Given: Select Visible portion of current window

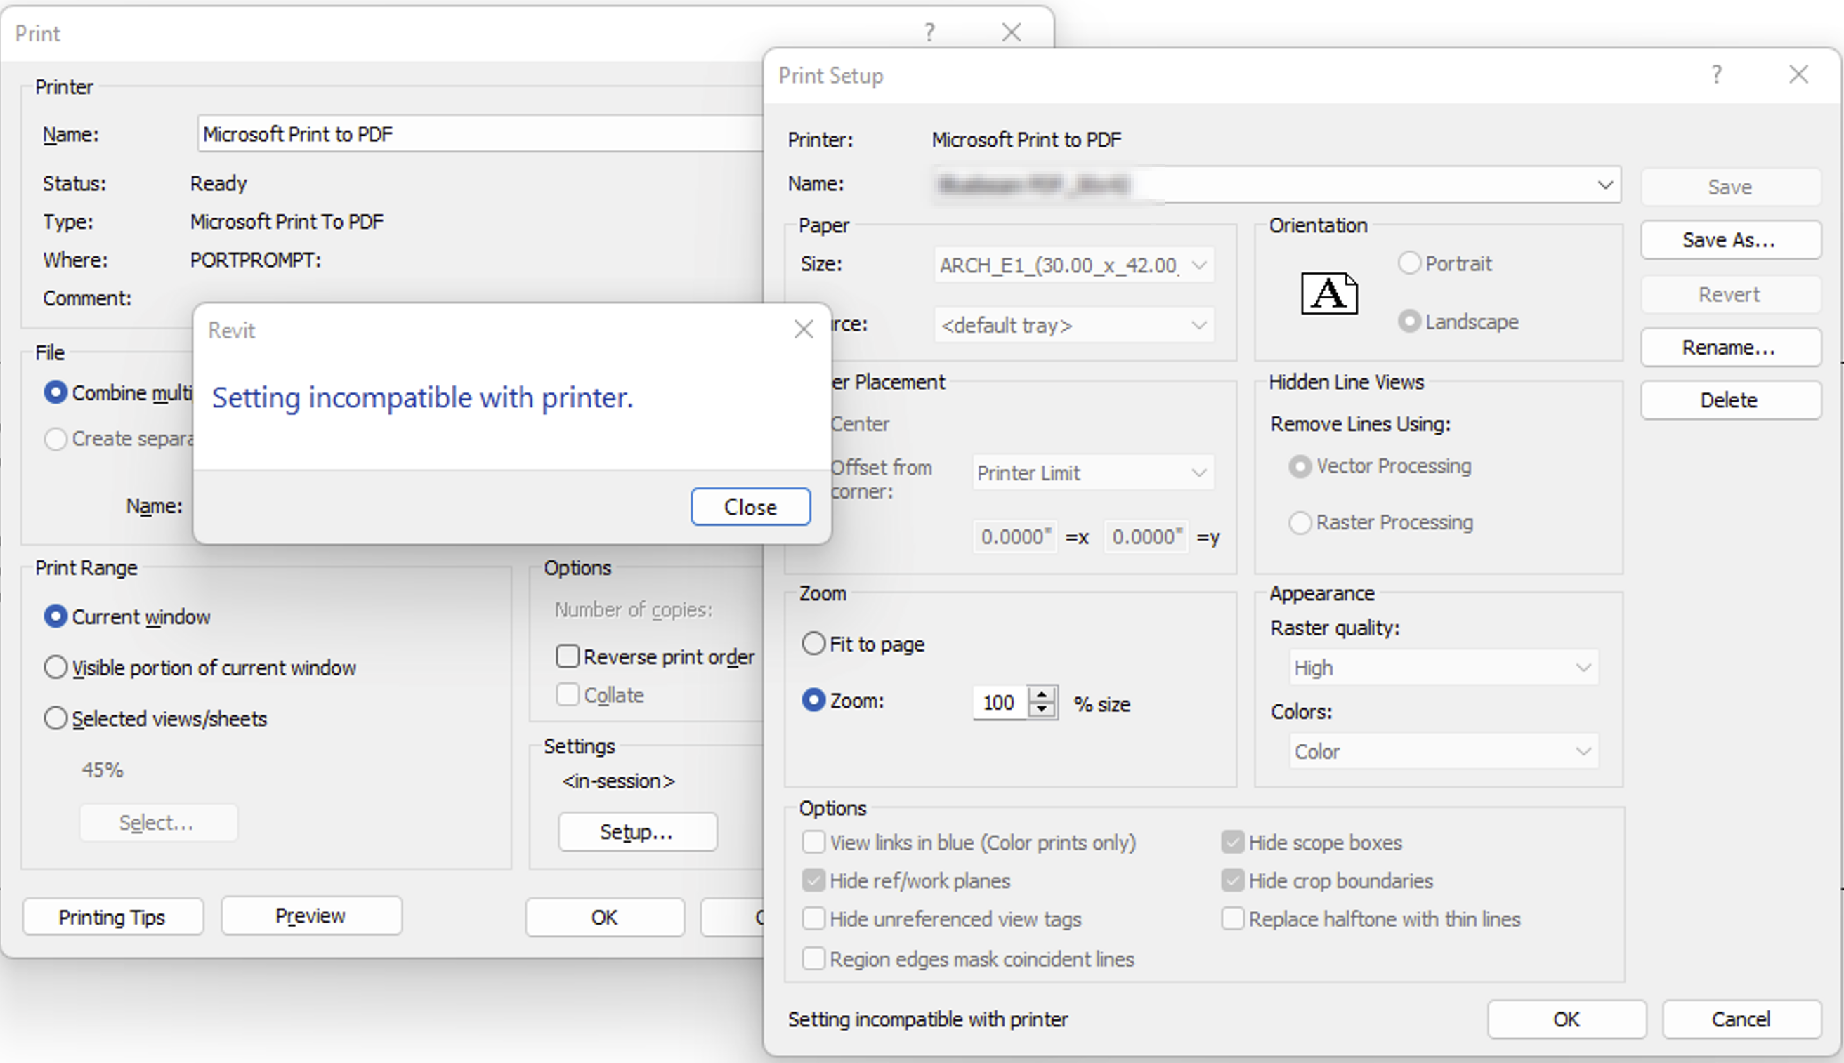Looking at the screenshot, I should tap(55, 667).
